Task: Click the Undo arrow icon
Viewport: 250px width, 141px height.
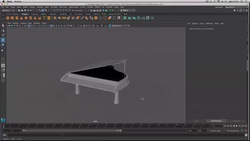Action: (28, 11)
